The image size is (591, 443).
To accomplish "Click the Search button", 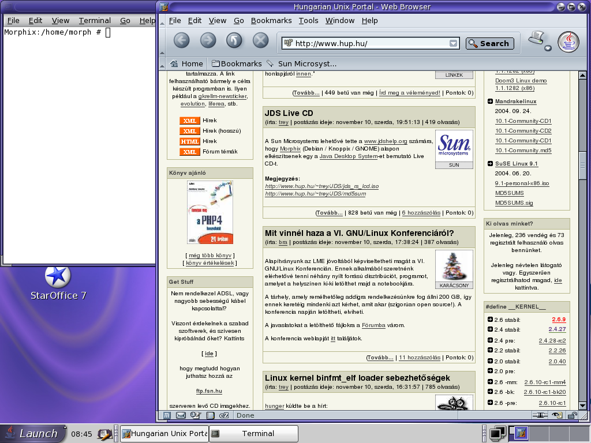I will 489,43.
